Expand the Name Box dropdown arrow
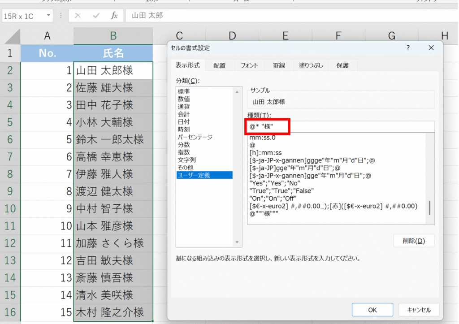The image size is (459, 324). click(48, 16)
